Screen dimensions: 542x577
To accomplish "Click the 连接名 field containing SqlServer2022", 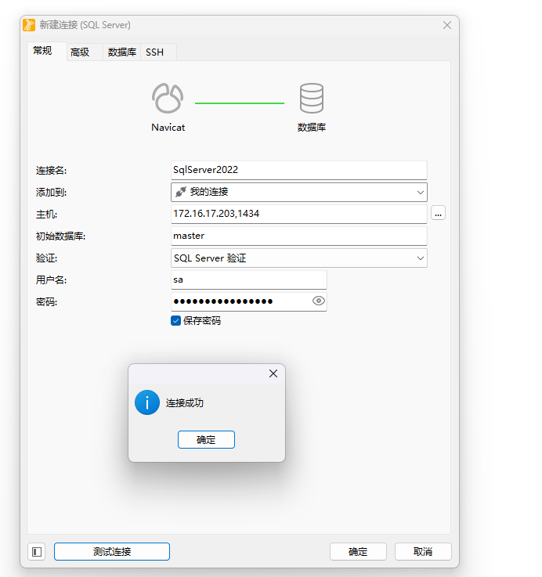I will [299, 170].
